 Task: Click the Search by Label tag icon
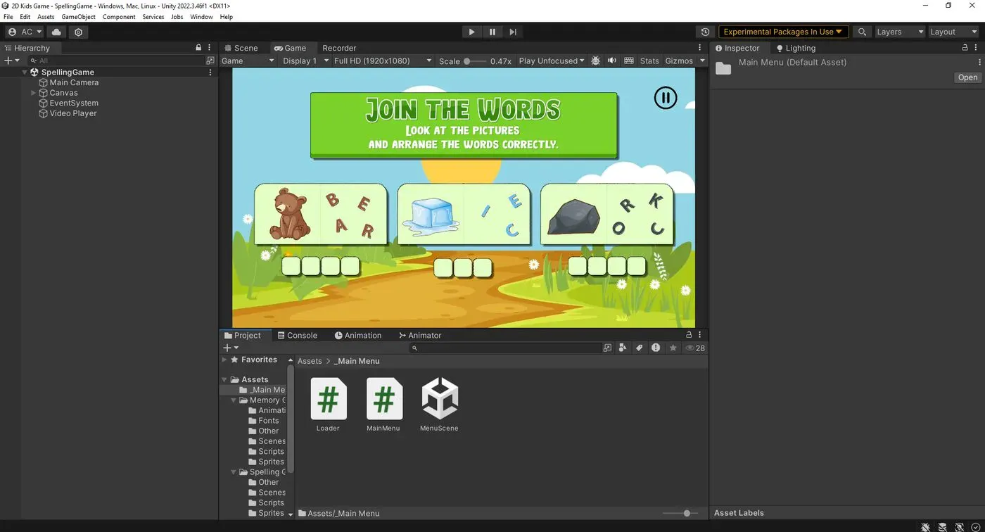click(639, 348)
